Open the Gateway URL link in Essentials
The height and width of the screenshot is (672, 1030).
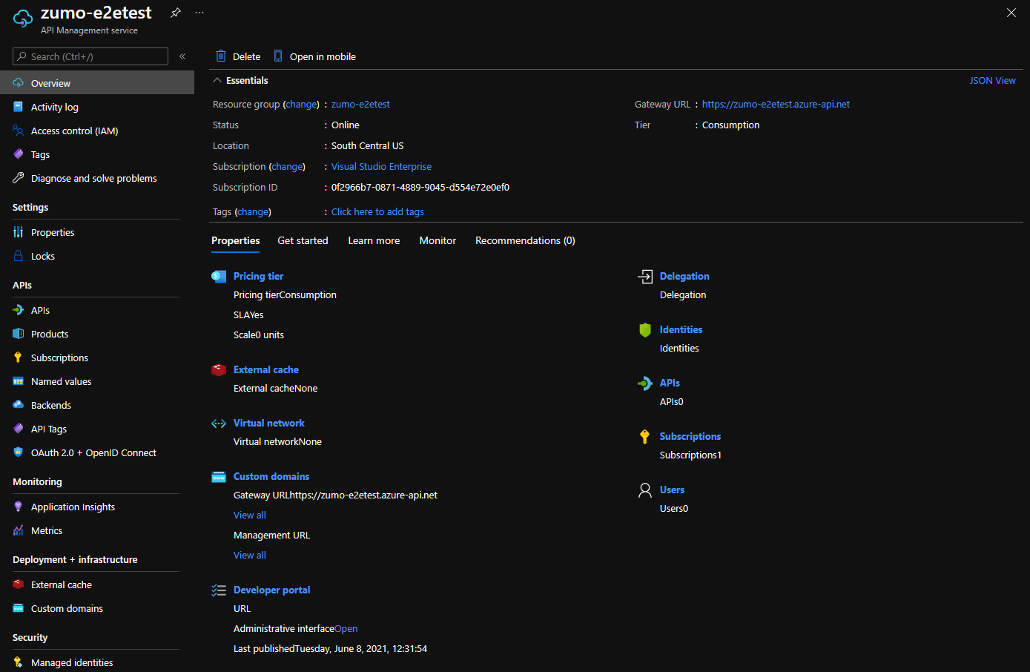776,105
